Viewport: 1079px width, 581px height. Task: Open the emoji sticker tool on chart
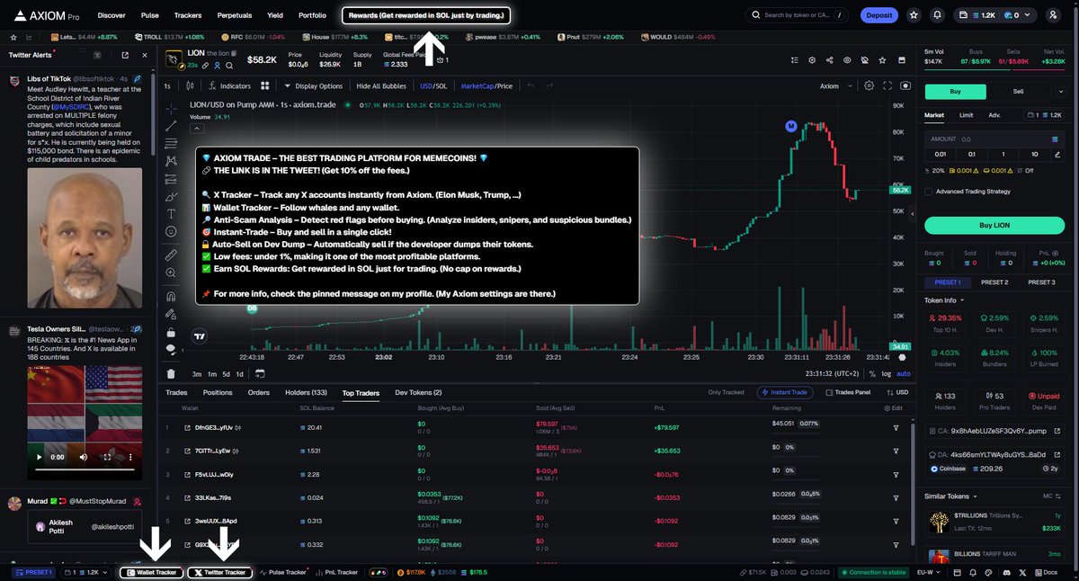(x=171, y=232)
